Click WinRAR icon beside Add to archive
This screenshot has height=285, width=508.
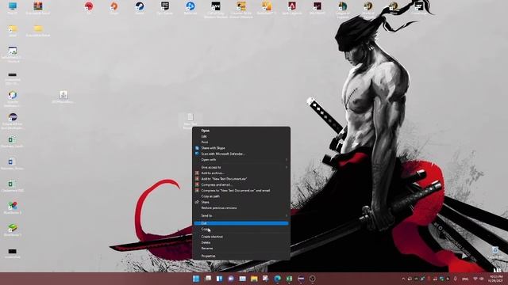[197, 173]
